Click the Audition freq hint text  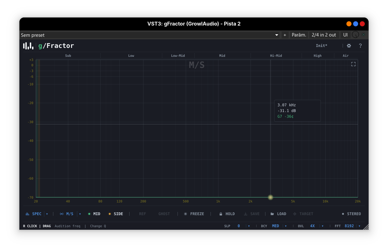pyautogui.click(x=67, y=226)
